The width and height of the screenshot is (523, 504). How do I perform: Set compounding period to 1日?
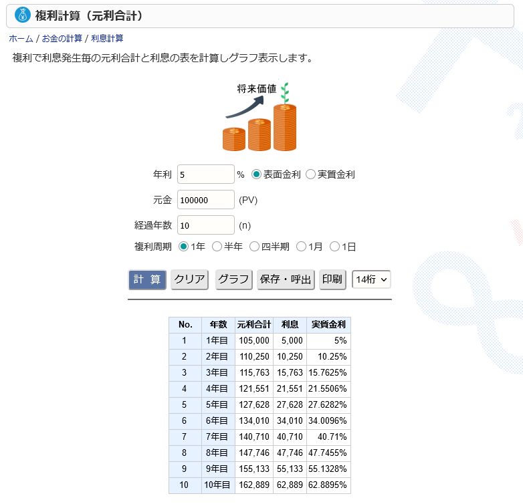[x=334, y=247]
